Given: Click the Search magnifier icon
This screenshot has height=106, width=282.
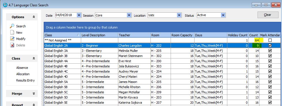Looking at the screenshot, I should (12, 26).
